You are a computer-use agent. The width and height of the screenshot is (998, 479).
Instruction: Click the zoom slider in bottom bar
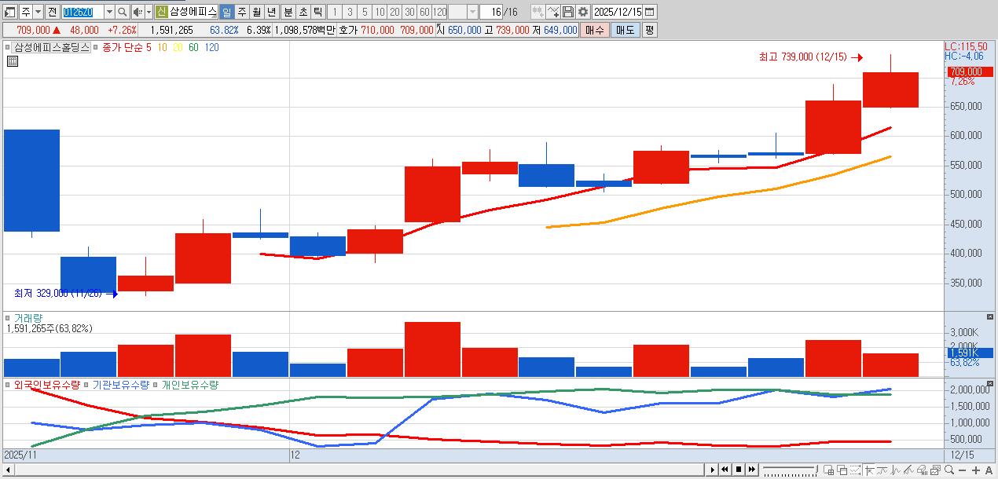coord(790,470)
